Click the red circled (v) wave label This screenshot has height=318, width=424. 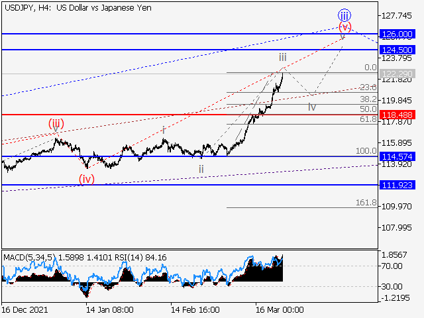(345, 26)
